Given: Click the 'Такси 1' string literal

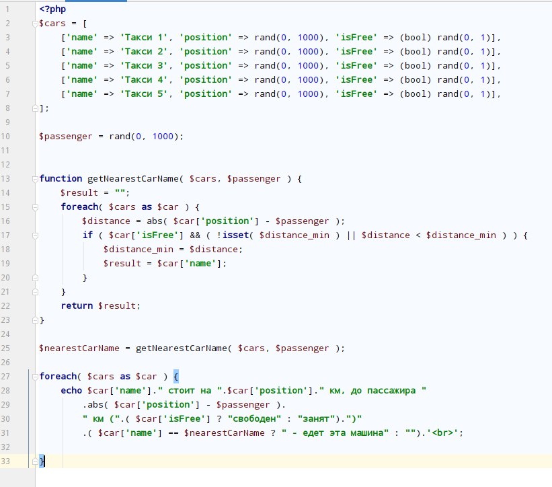Looking at the screenshot, I should (x=144, y=38).
